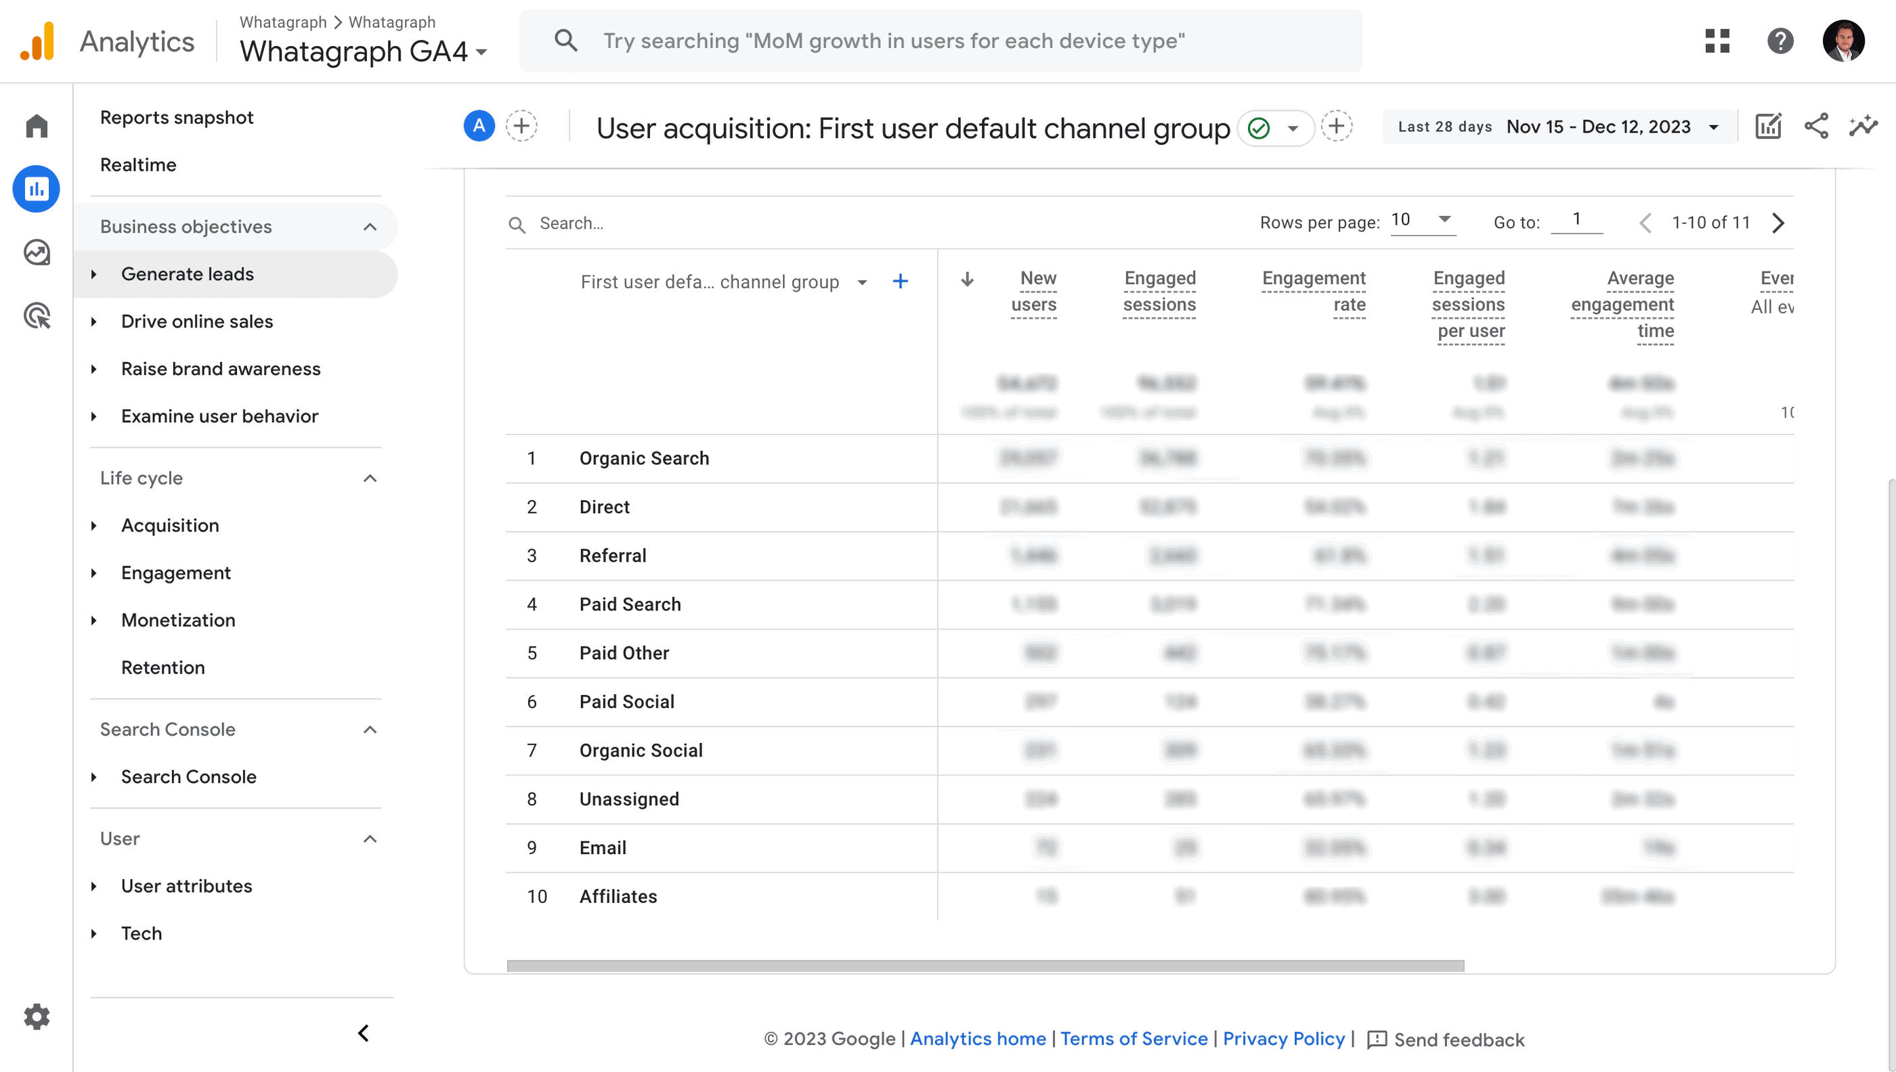Select the Reports icon in the sidebar

(x=35, y=189)
